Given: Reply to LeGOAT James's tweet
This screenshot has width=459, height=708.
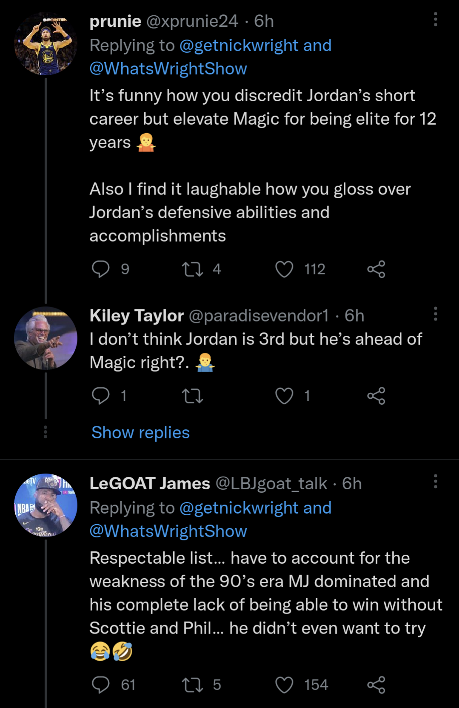Looking at the screenshot, I should (101, 685).
